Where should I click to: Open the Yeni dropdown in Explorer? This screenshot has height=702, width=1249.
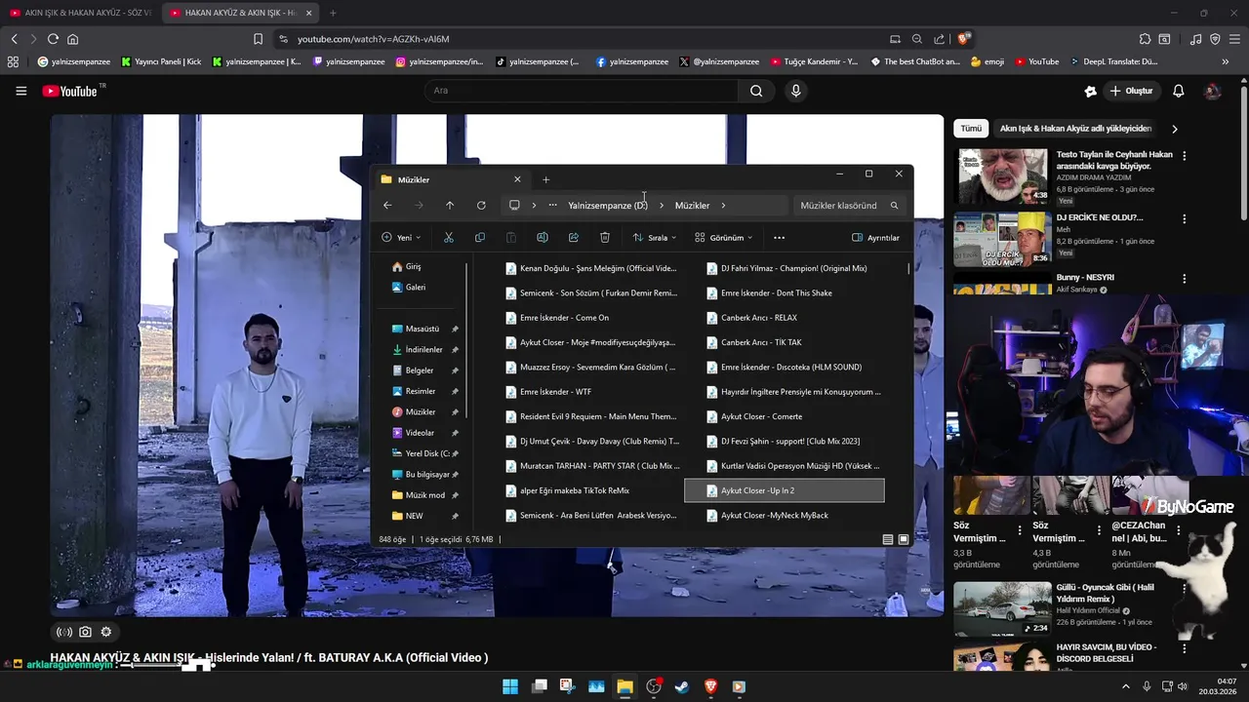point(401,237)
